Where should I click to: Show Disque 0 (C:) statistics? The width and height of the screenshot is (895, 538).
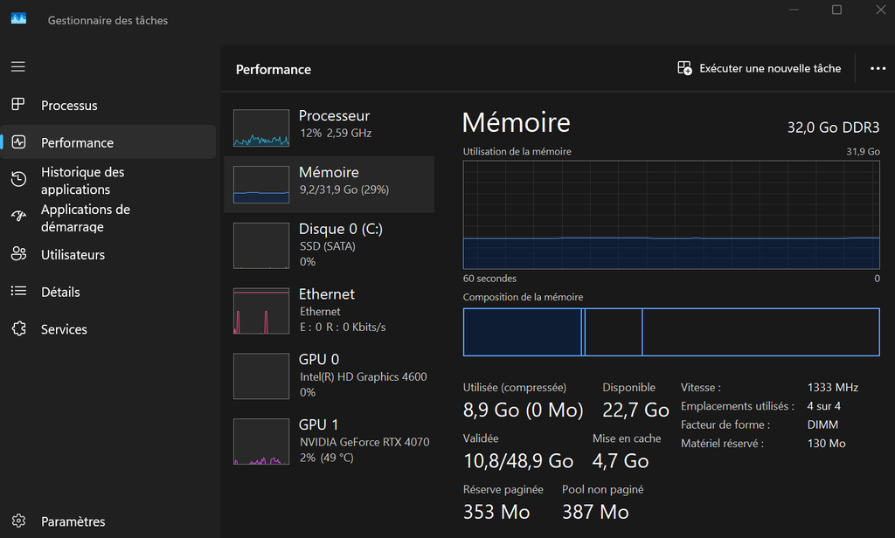(330, 245)
